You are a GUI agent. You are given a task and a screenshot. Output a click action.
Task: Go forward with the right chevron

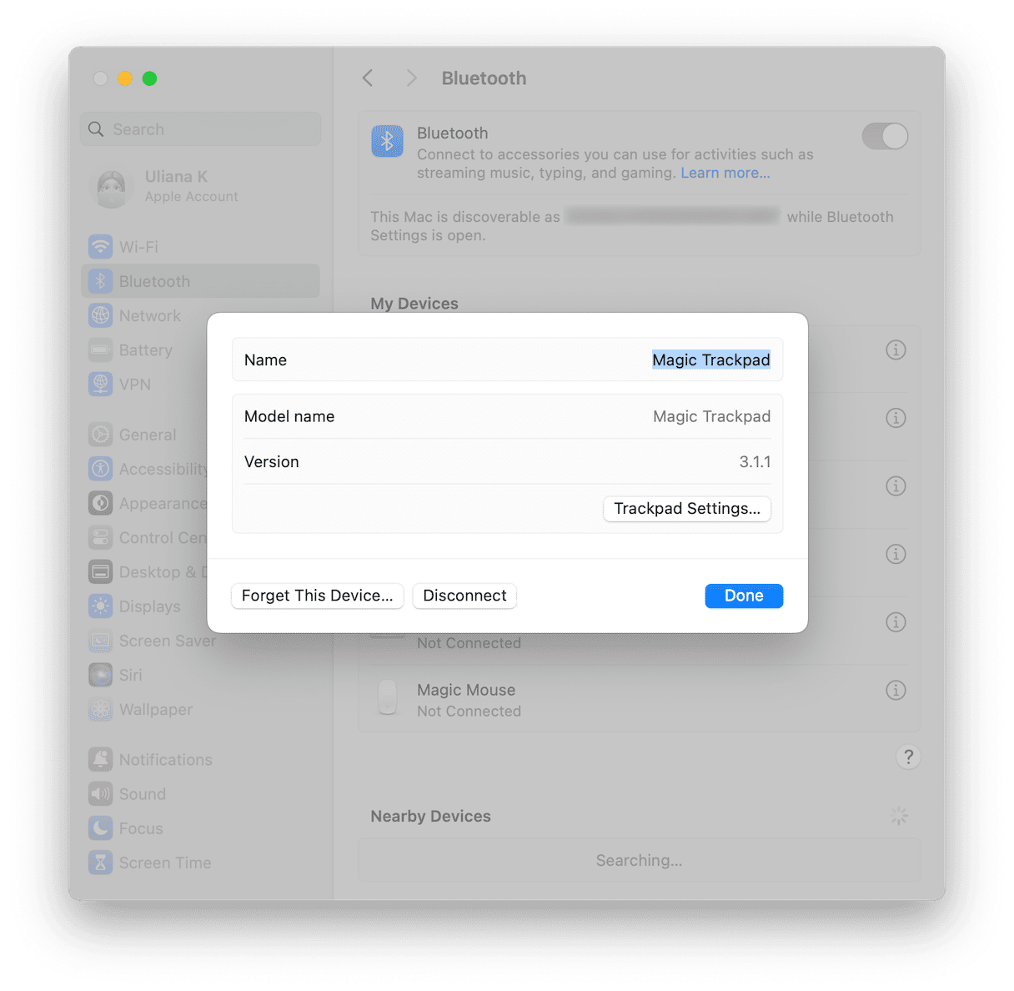tap(411, 78)
